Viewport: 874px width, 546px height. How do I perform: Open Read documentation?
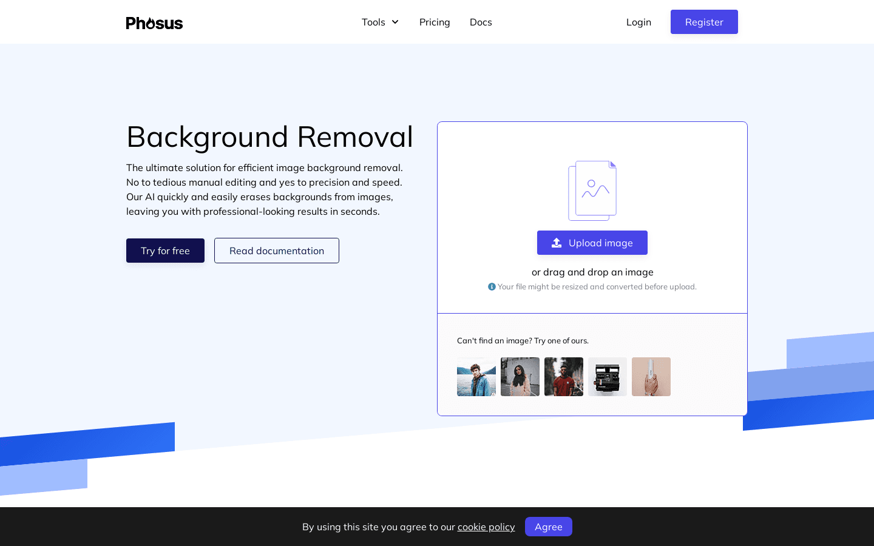coord(277,251)
